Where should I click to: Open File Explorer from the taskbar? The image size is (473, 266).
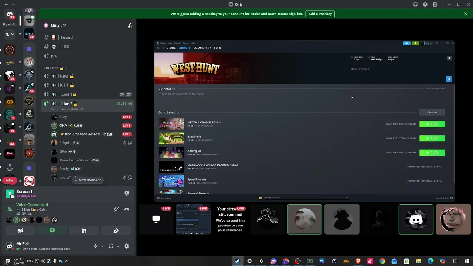coord(418,261)
